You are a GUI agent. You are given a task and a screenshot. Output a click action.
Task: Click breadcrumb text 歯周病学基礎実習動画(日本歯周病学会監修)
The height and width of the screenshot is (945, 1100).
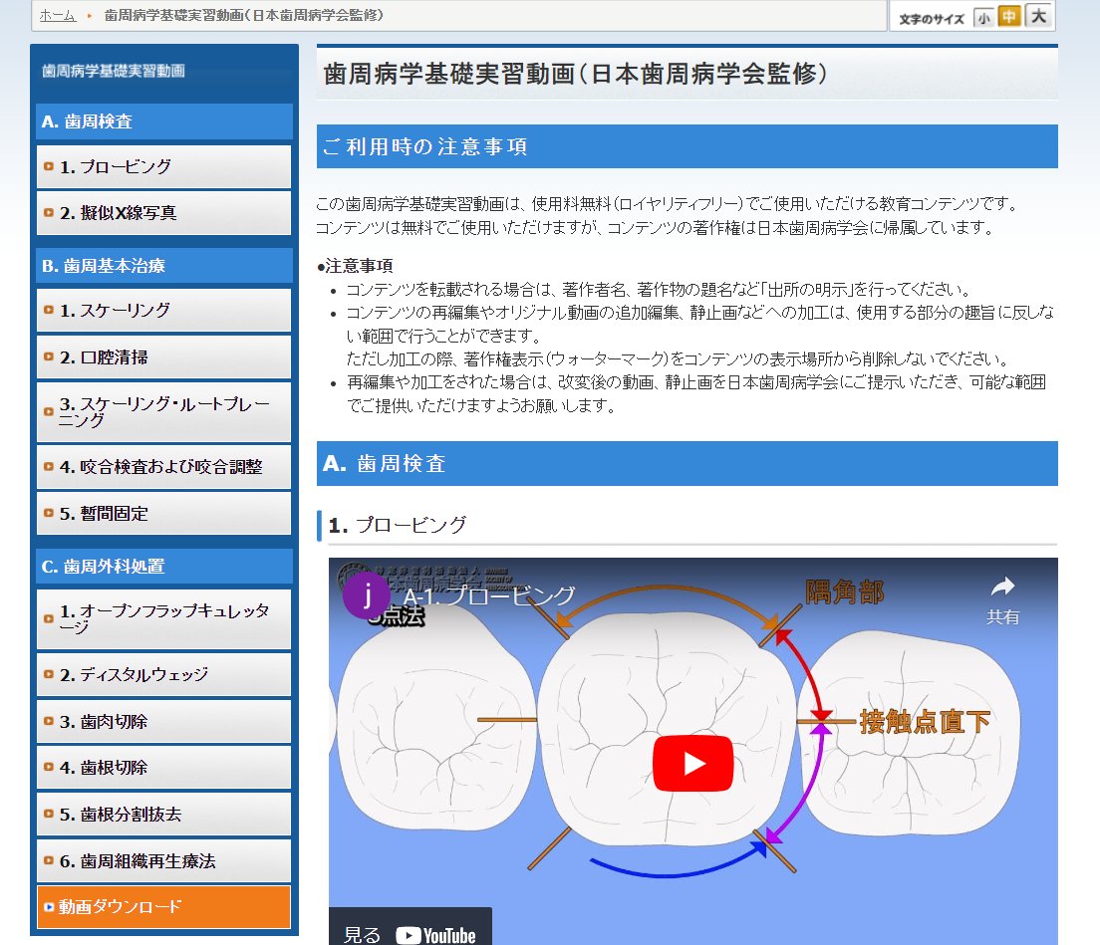point(243,15)
